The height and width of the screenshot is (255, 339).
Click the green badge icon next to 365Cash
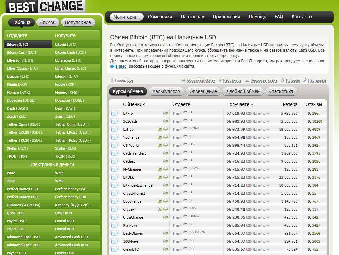click(x=165, y=121)
